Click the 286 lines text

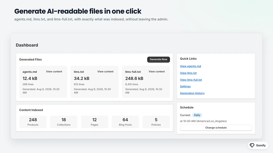[28, 84]
